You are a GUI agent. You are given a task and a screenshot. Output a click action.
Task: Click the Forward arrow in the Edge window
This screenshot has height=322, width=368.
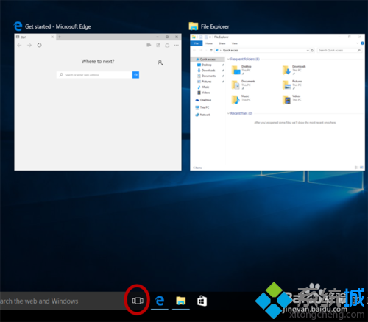[29, 45]
